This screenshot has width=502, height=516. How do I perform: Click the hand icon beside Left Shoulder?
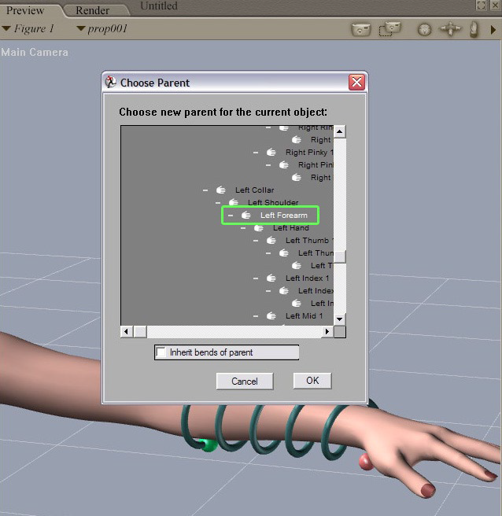click(x=234, y=203)
